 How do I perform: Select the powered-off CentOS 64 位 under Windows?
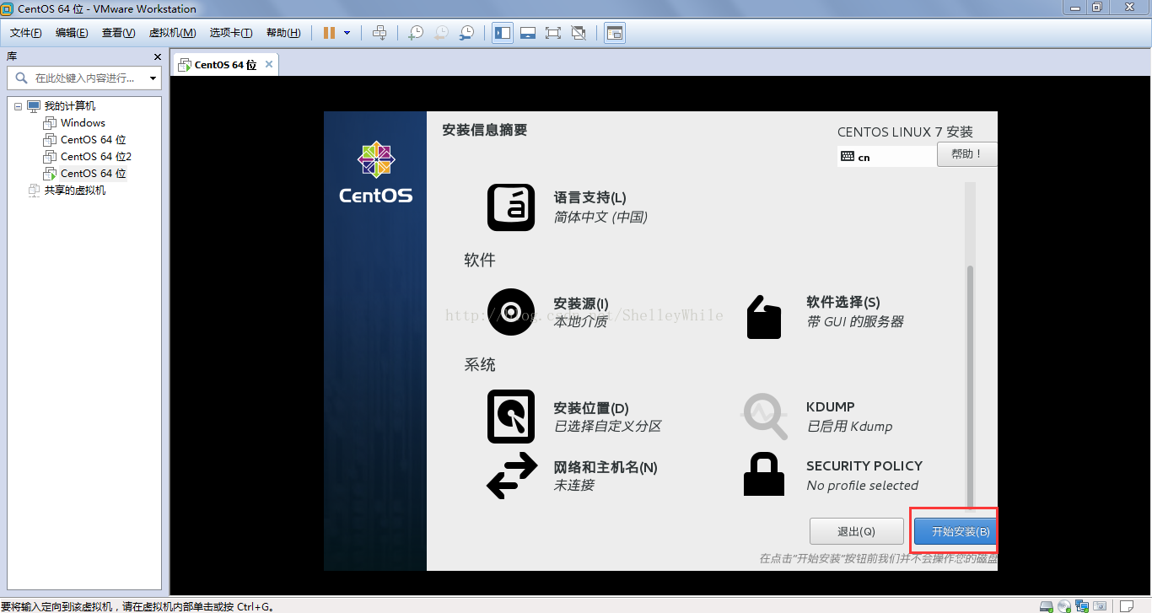(93, 140)
